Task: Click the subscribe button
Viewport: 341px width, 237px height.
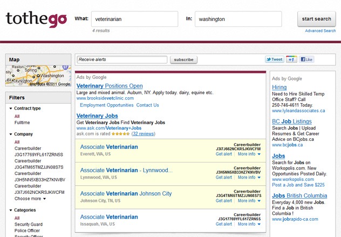Action: coord(183,59)
